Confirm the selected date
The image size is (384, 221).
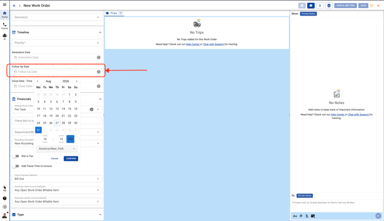[70, 159]
